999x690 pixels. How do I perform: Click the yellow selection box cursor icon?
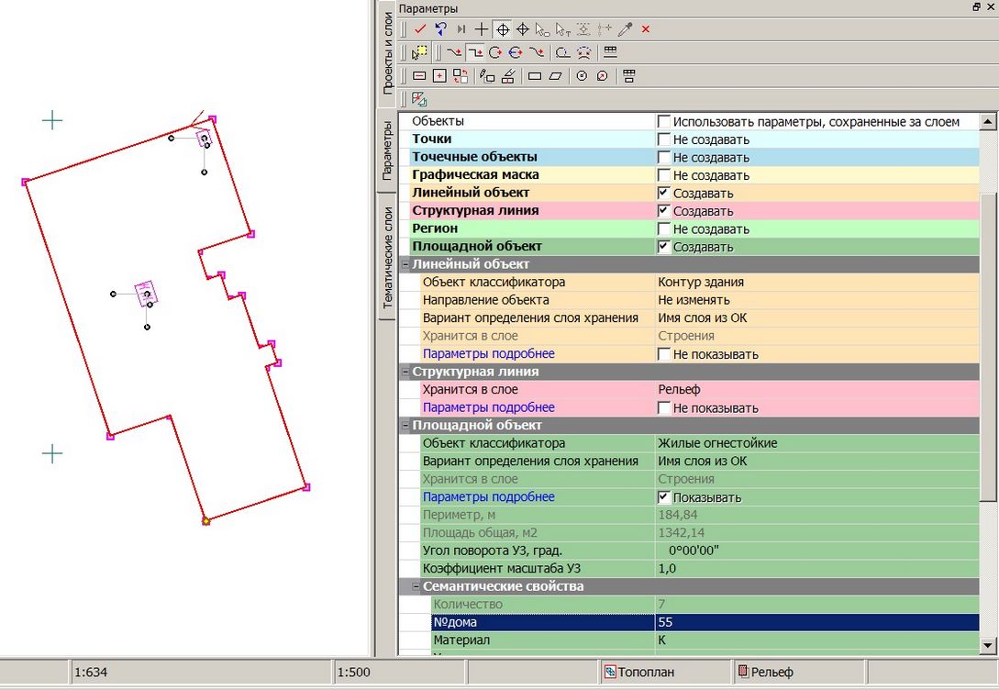click(x=420, y=52)
